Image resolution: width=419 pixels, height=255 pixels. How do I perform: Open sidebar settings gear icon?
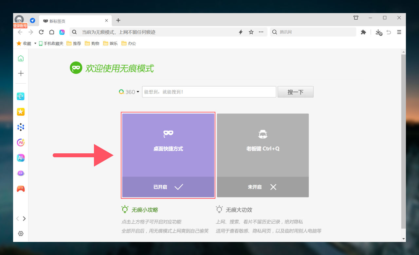click(21, 233)
